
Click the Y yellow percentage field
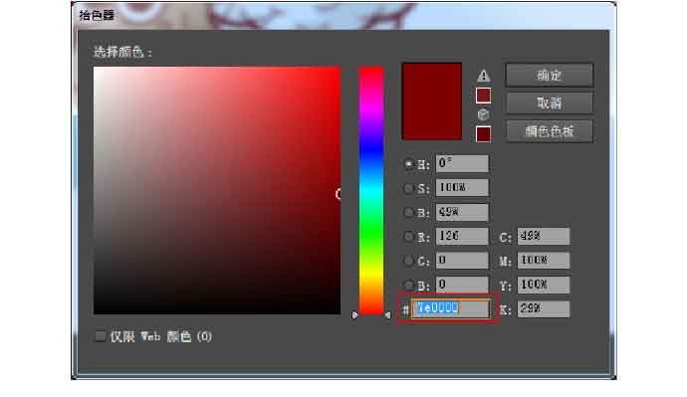click(x=544, y=285)
